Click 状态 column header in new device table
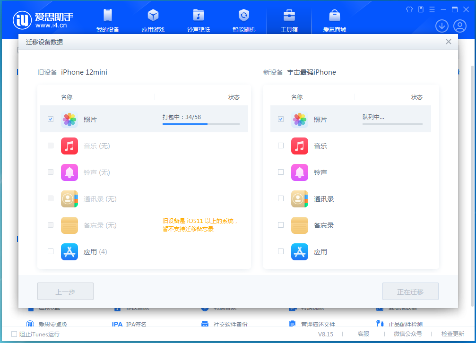 tap(417, 97)
